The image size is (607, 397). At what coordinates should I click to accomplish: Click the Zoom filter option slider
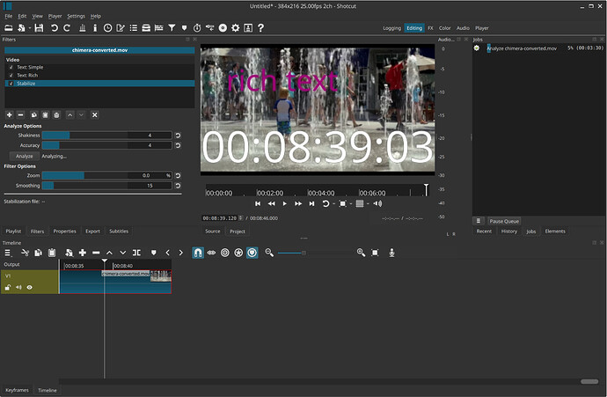point(106,175)
